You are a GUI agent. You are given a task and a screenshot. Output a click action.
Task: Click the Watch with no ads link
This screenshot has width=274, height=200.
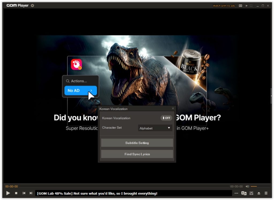224,6
